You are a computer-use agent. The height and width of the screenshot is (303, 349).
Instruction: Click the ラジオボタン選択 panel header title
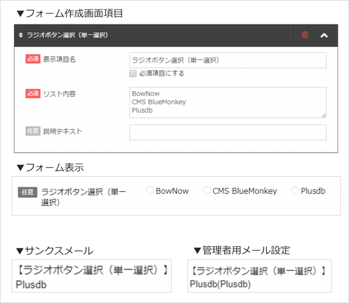(67, 35)
